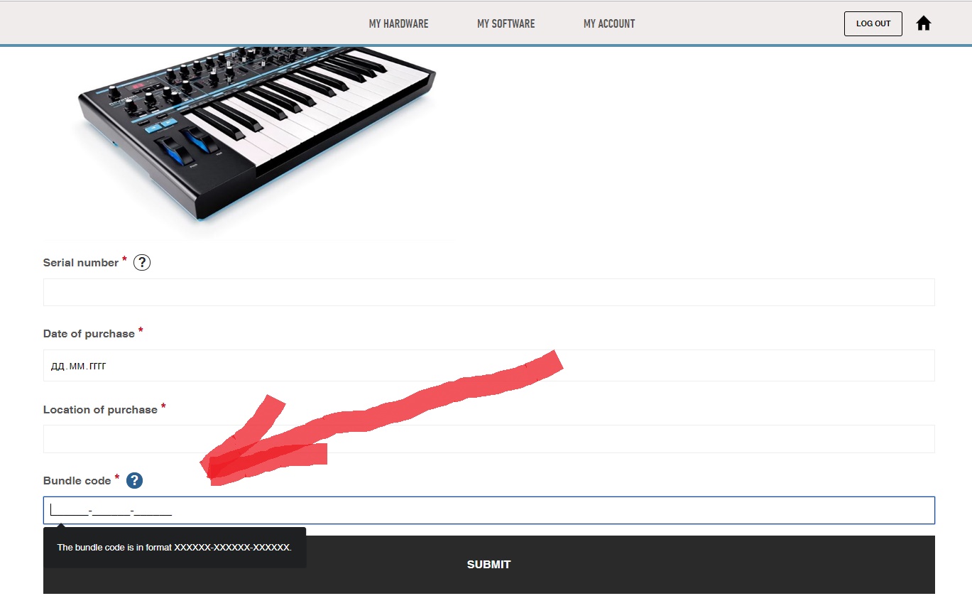This screenshot has height=613, width=972.
Task: Open the MY HARDWARE menu
Action: [x=398, y=23]
